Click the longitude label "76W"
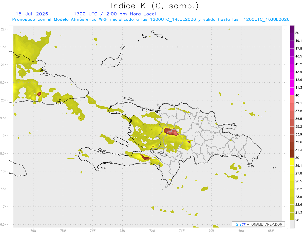This screenshot has height=234, width=304. 33,230
